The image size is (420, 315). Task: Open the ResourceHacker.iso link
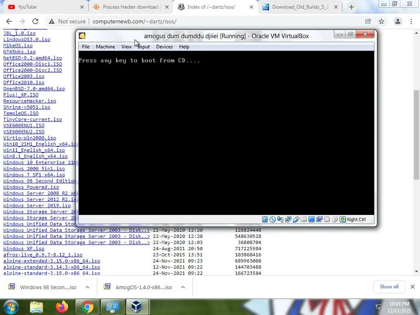point(30,101)
